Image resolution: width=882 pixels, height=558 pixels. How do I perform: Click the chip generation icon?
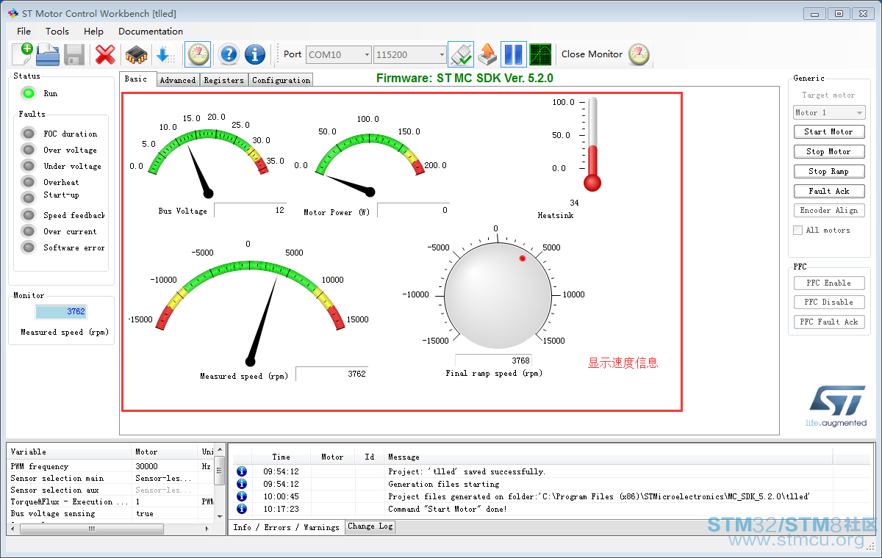point(136,54)
